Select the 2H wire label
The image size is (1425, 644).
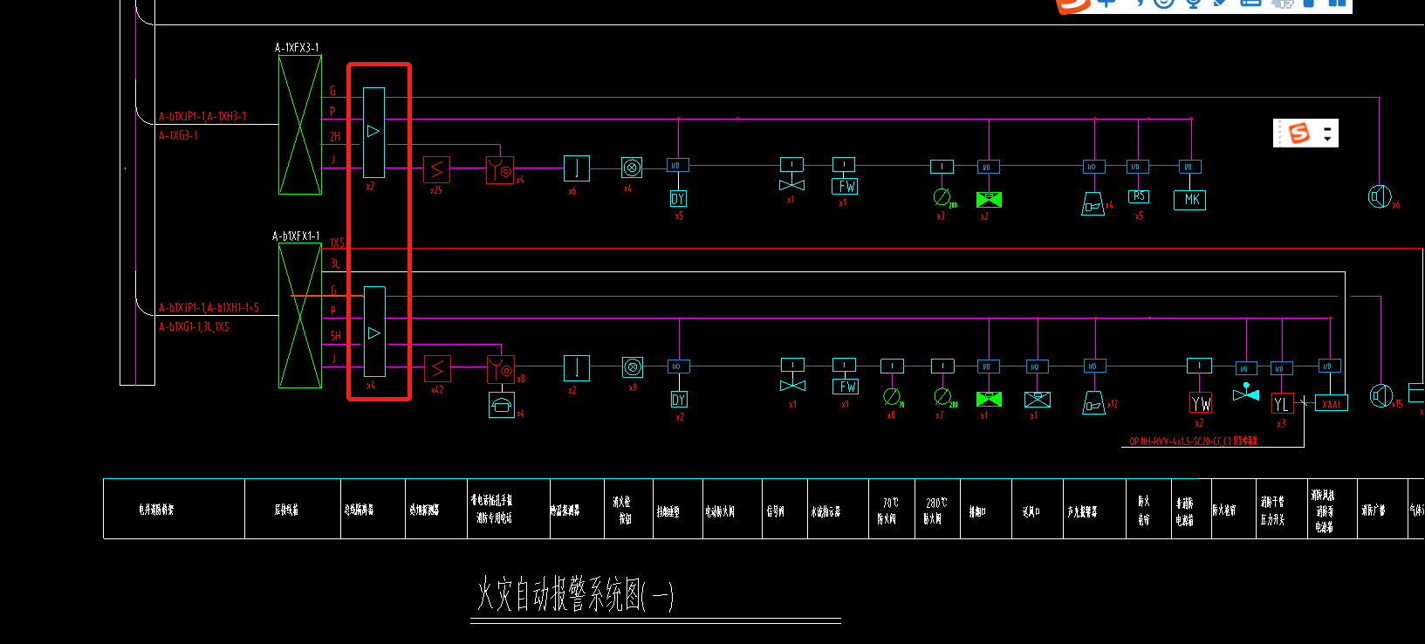[x=335, y=137]
